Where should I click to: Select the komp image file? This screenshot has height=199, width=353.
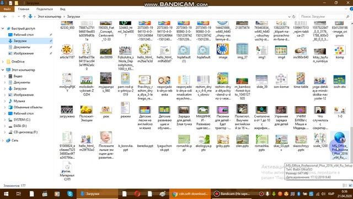340,52
